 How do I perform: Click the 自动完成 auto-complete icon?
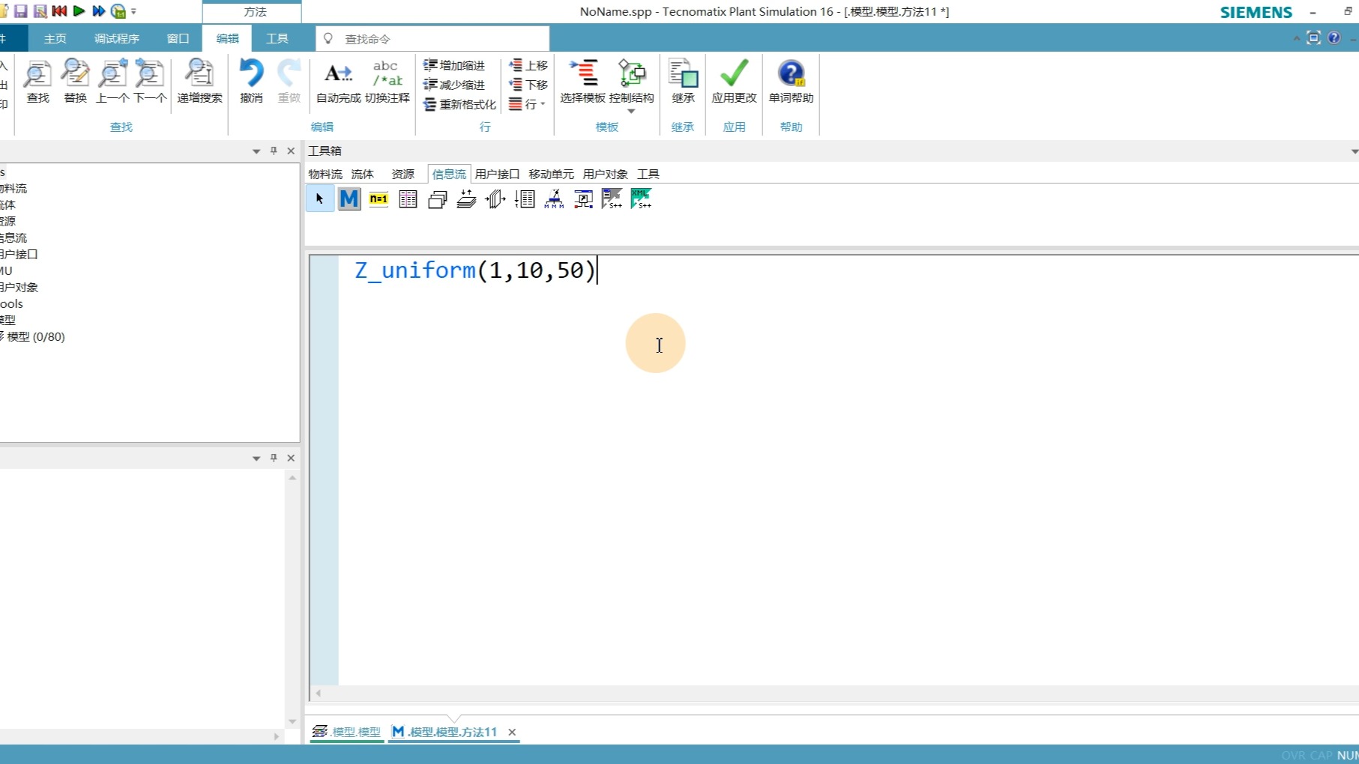[x=338, y=81]
